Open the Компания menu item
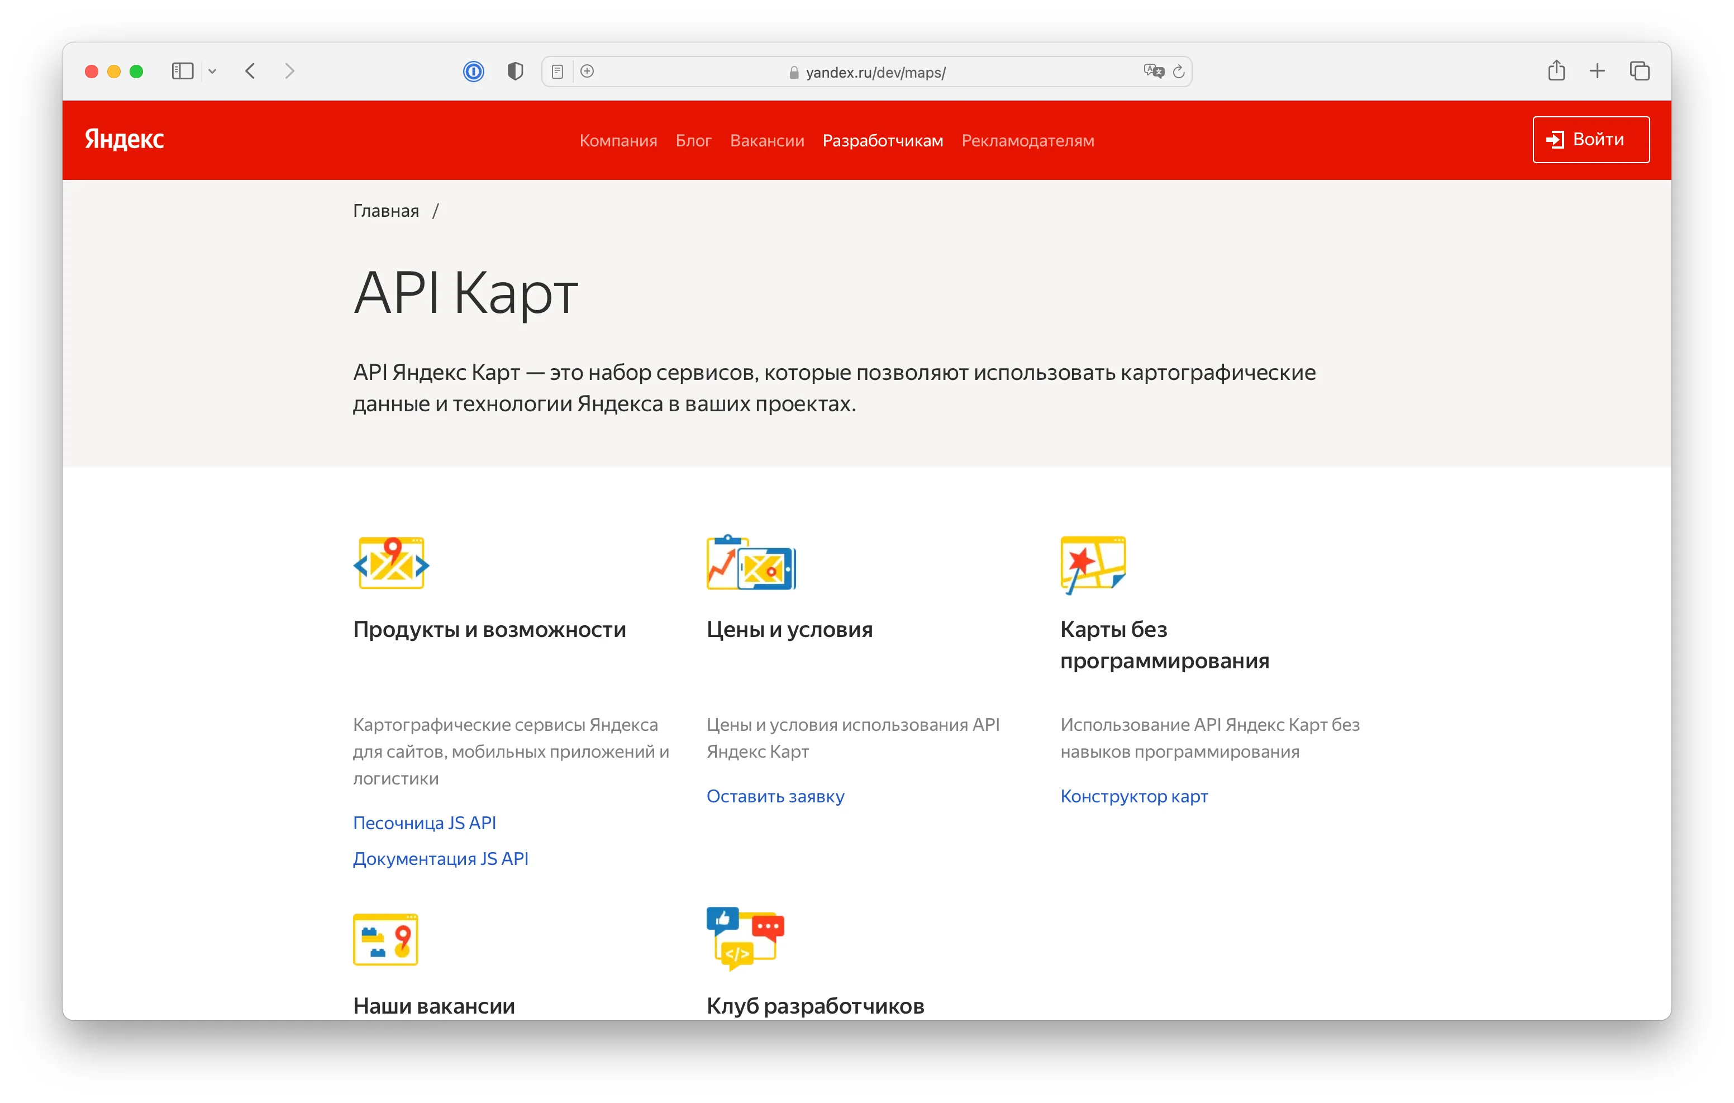Screen dimensions: 1734x1103 [618, 140]
